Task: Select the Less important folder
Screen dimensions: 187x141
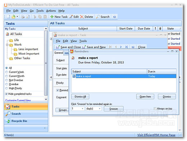Action: (x=26, y=49)
